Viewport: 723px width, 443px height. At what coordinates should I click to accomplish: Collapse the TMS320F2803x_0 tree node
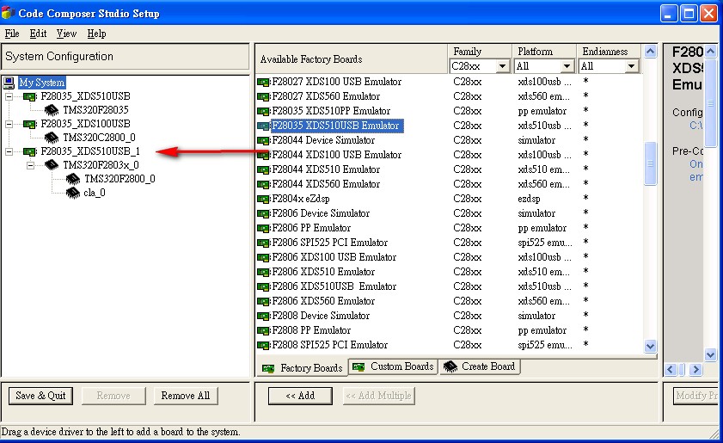tap(30, 165)
